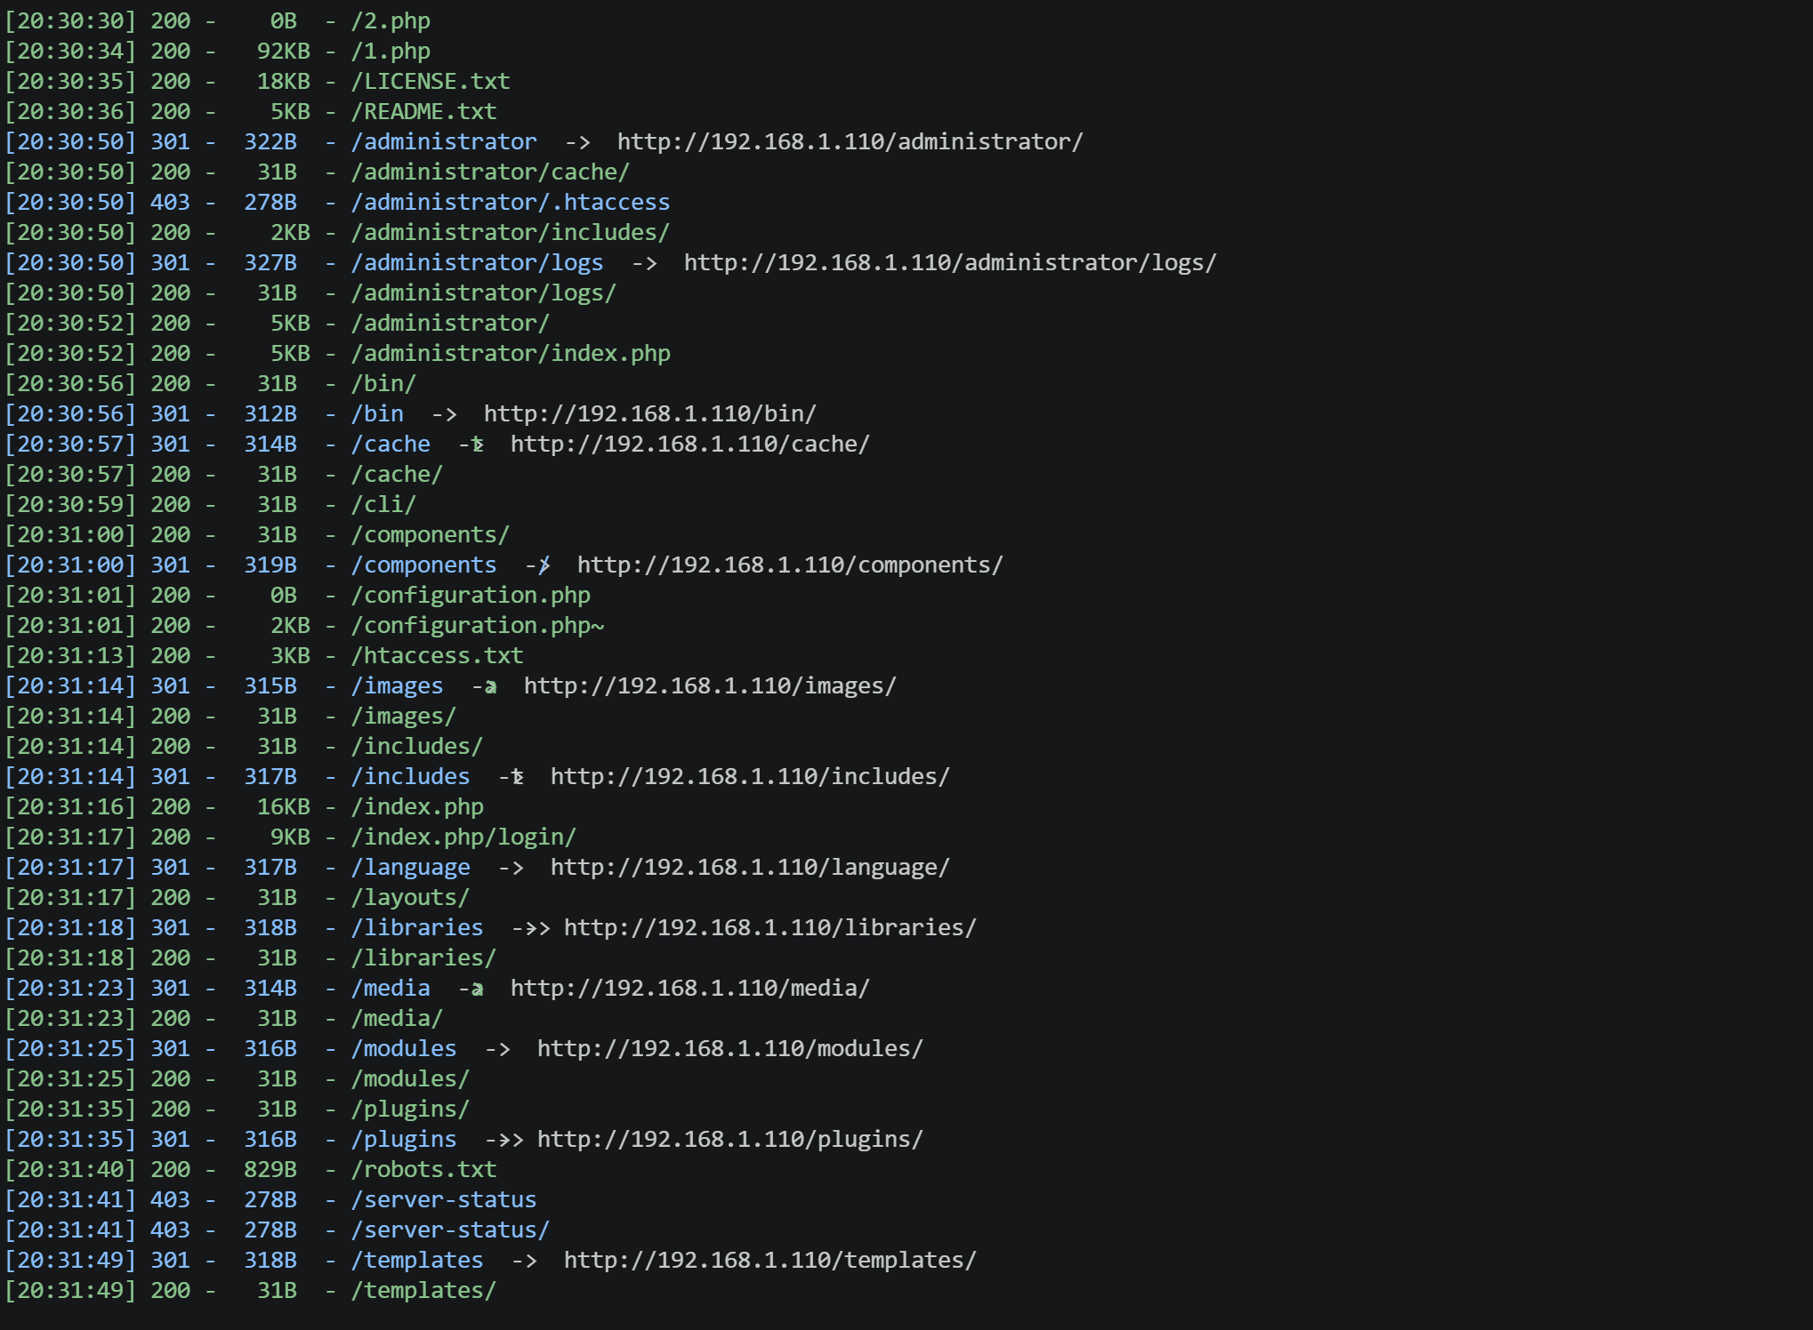The image size is (1813, 1330).
Task: Click the /images/ path with 200 status
Action: click(x=404, y=717)
